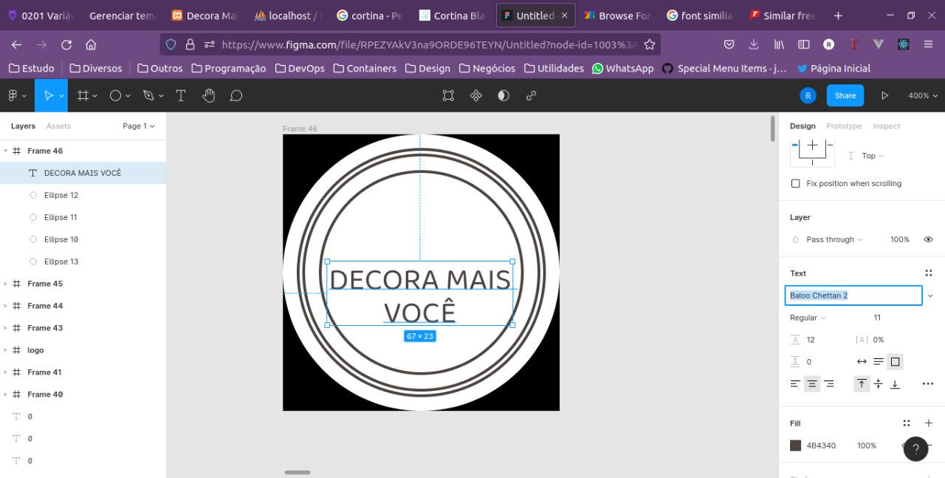Apply left text alignment

click(x=795, y=383)
